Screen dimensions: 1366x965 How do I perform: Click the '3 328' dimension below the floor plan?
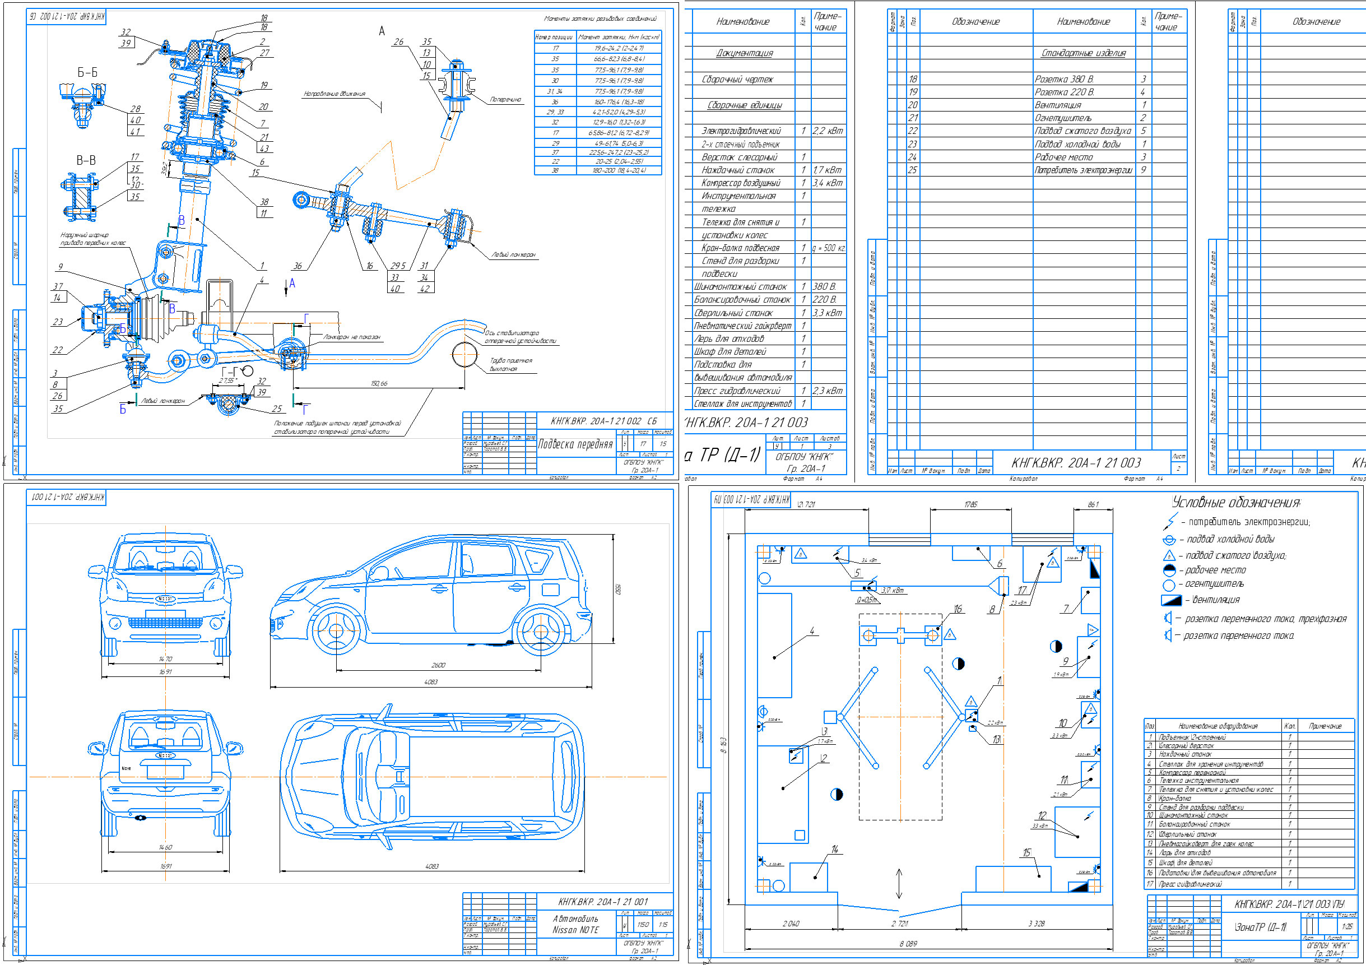click(x=1037, y=924)
